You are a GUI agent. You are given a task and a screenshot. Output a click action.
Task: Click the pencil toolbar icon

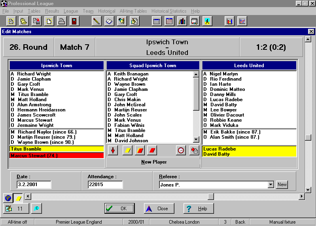[x=97, y=21]
